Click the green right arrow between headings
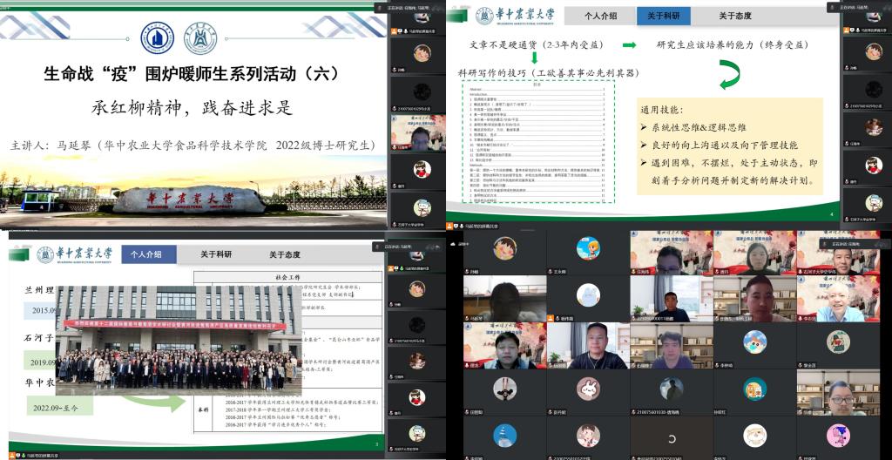Viewport: 892px width, 460px height. pos(628,45)
